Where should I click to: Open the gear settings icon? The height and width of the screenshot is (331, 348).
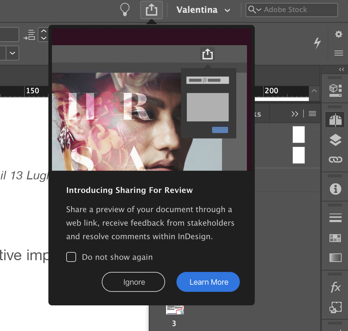click(338, 34)
